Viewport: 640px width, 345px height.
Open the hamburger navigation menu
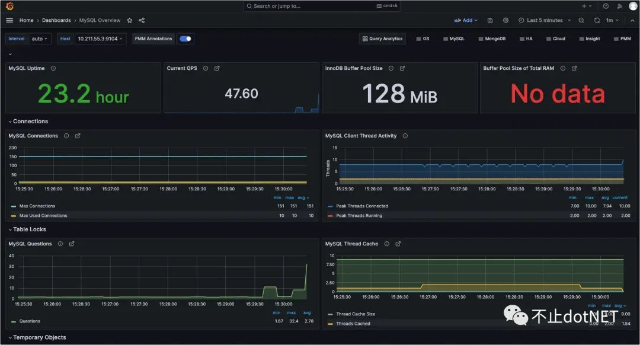(x=9, y=20)
